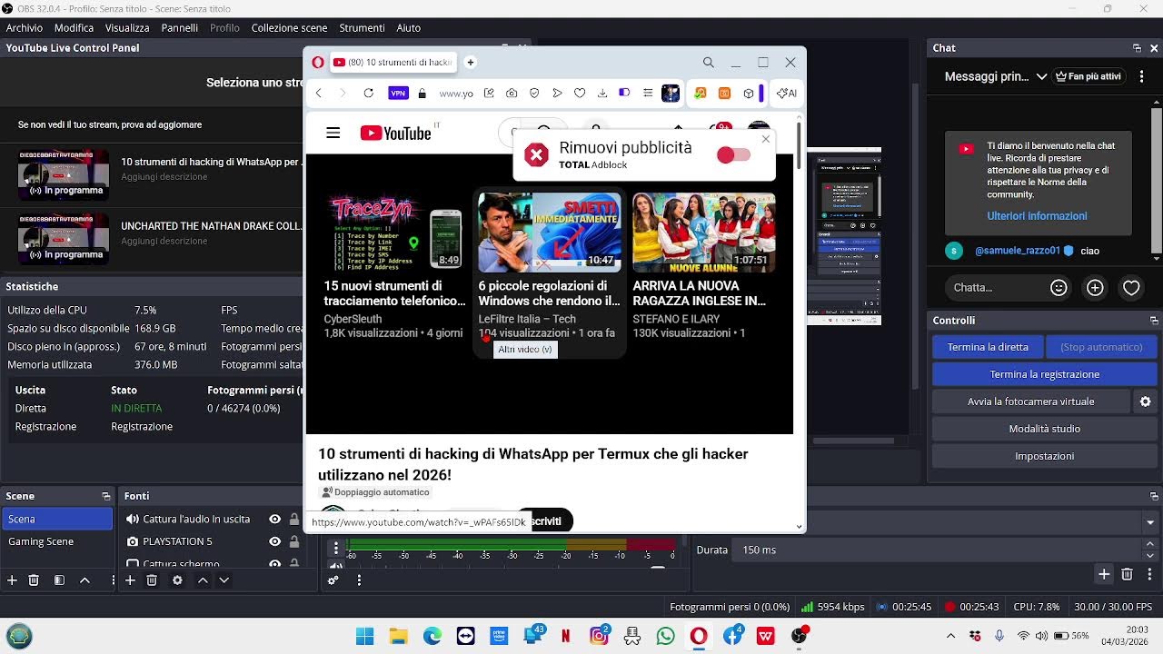Unlock the Cattura l'audio in uscita source
The height and width of the screenshot is (654, 1163).
tap(293, 519)
